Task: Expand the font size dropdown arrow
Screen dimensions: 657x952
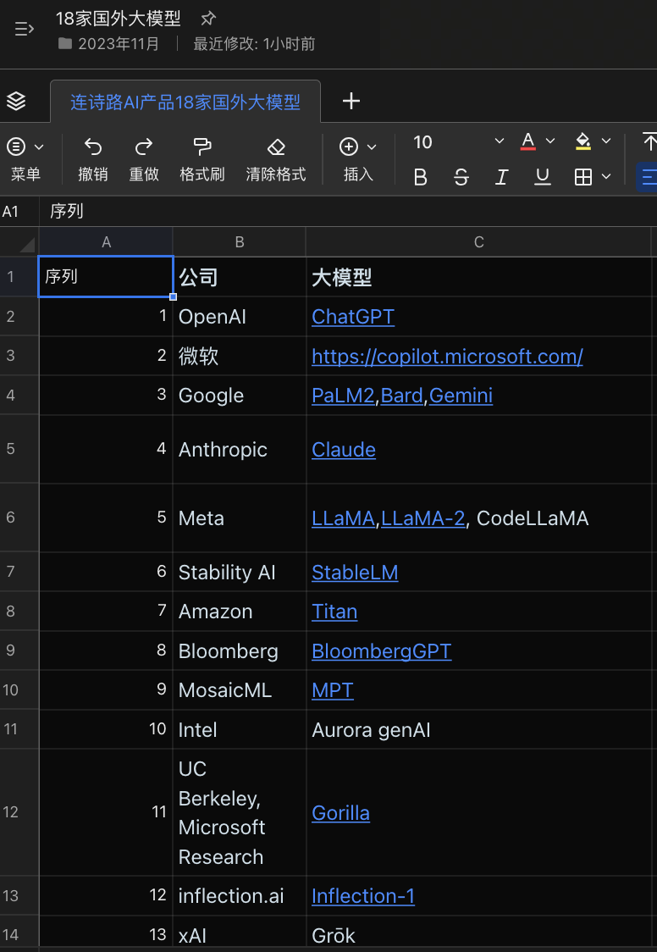Action: [x=500, y=141]
